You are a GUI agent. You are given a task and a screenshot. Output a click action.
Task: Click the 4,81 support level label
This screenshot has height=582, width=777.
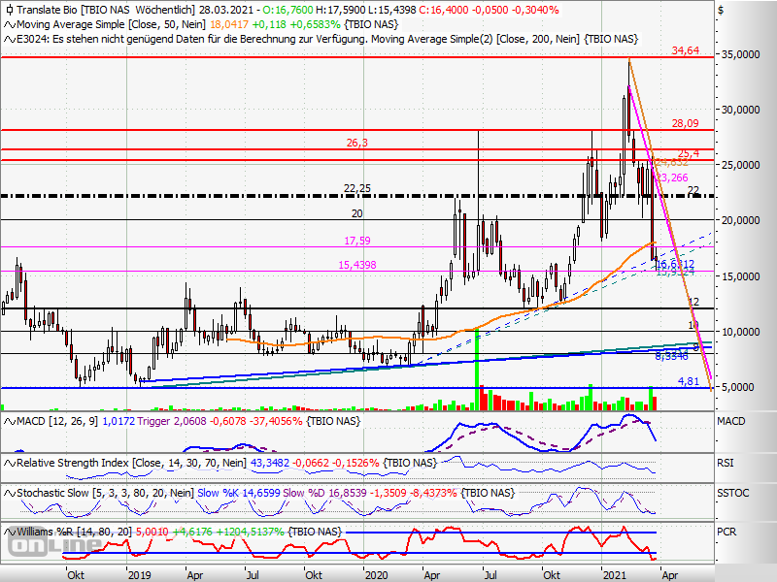(x=689, y=381)
